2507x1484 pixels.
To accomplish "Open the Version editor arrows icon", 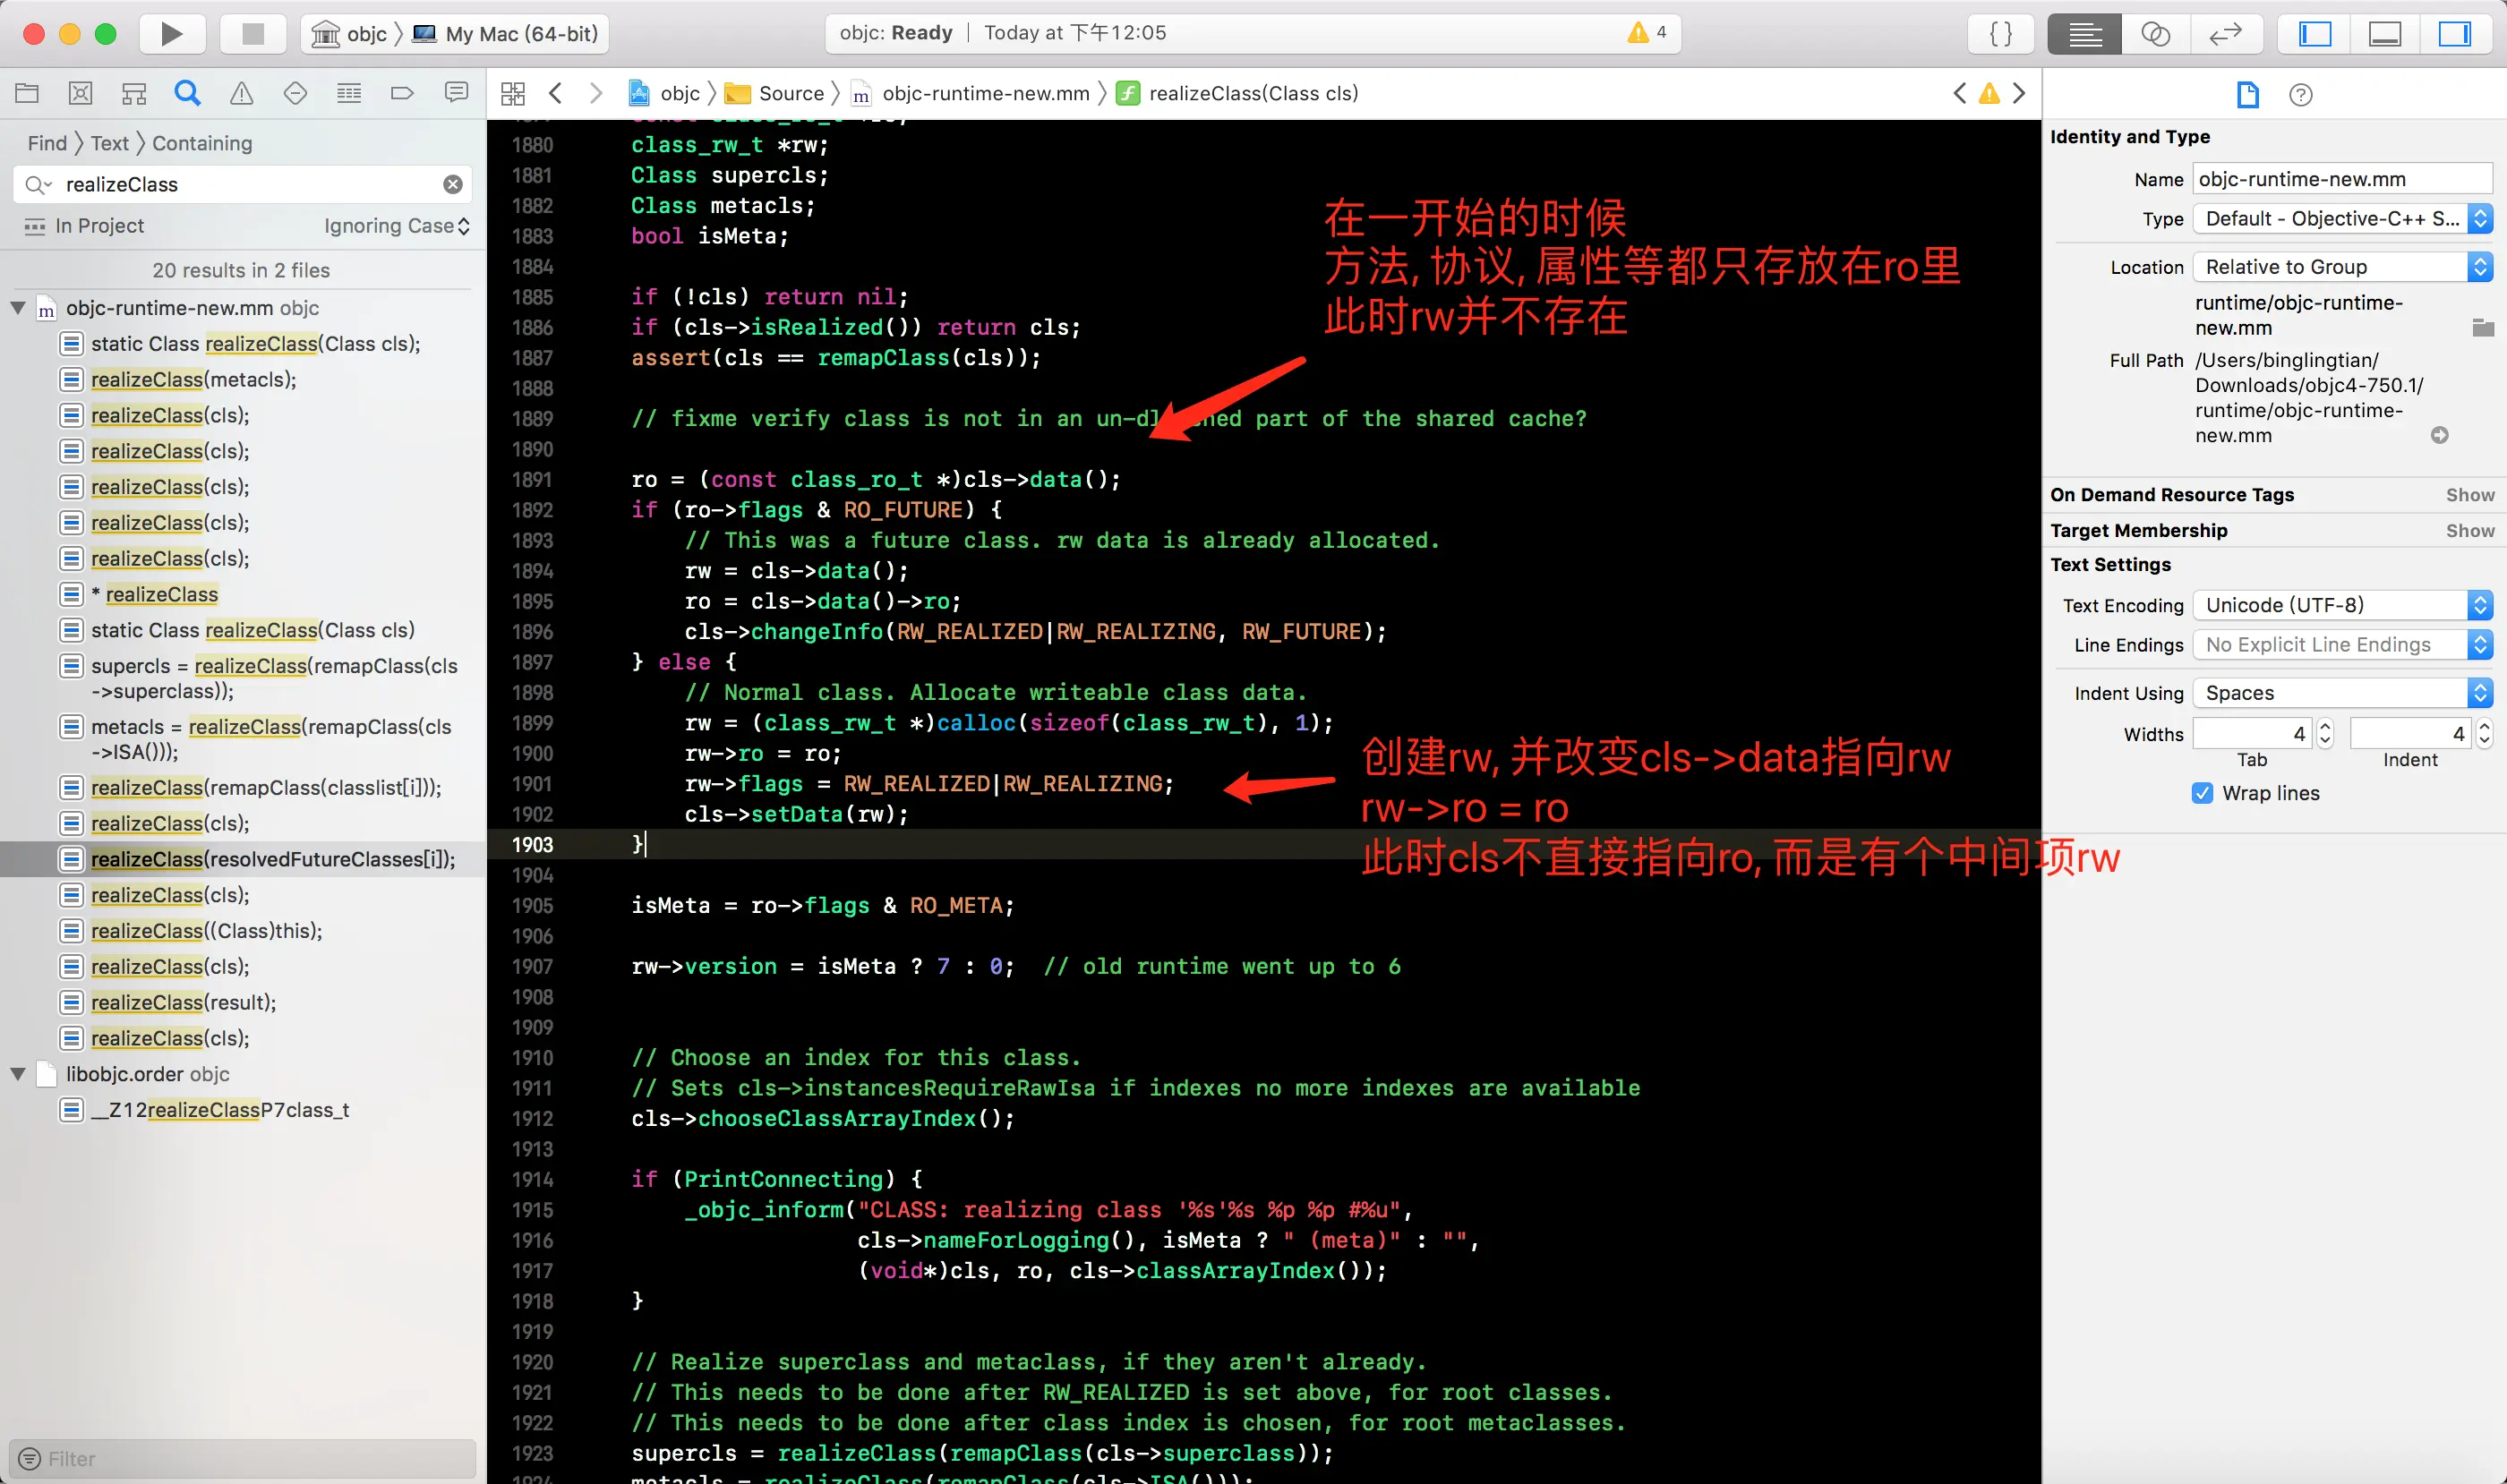I will 2225,34.
